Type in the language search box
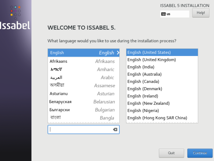Viewport: 214px width, 161px height. (80, 129)
